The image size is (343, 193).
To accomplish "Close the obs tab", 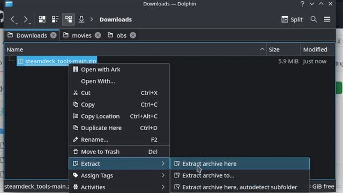I will point(133,35).
